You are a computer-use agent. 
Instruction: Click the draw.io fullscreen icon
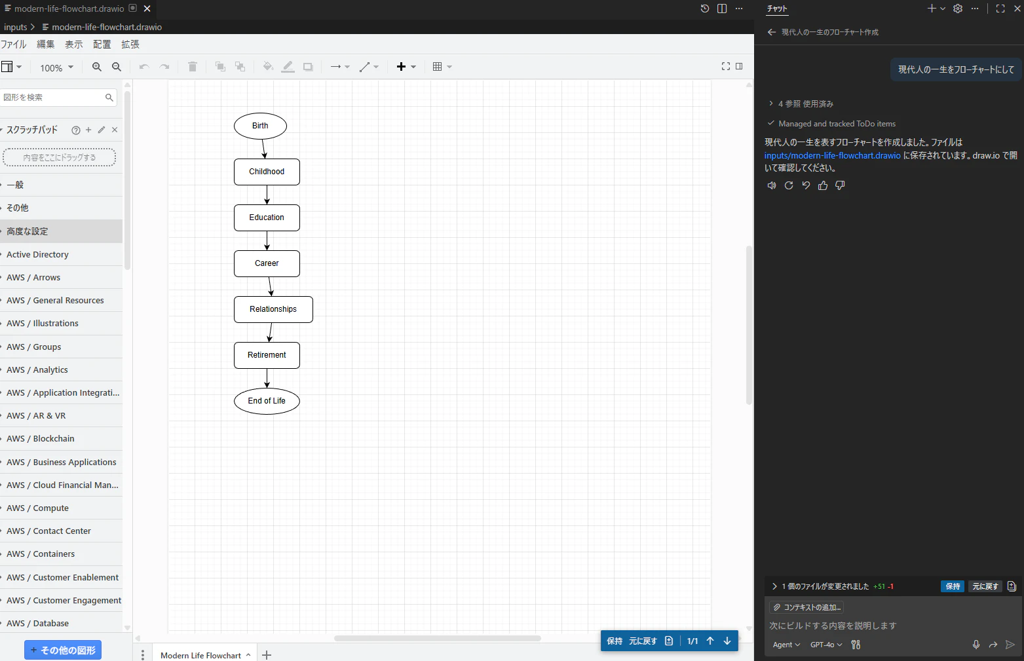[x=726, y=66]
